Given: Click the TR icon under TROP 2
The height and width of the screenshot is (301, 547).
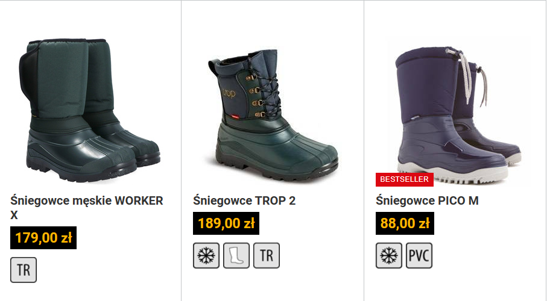Looking at the screenshot, I should pyautogui.click(x=267, y=255).
